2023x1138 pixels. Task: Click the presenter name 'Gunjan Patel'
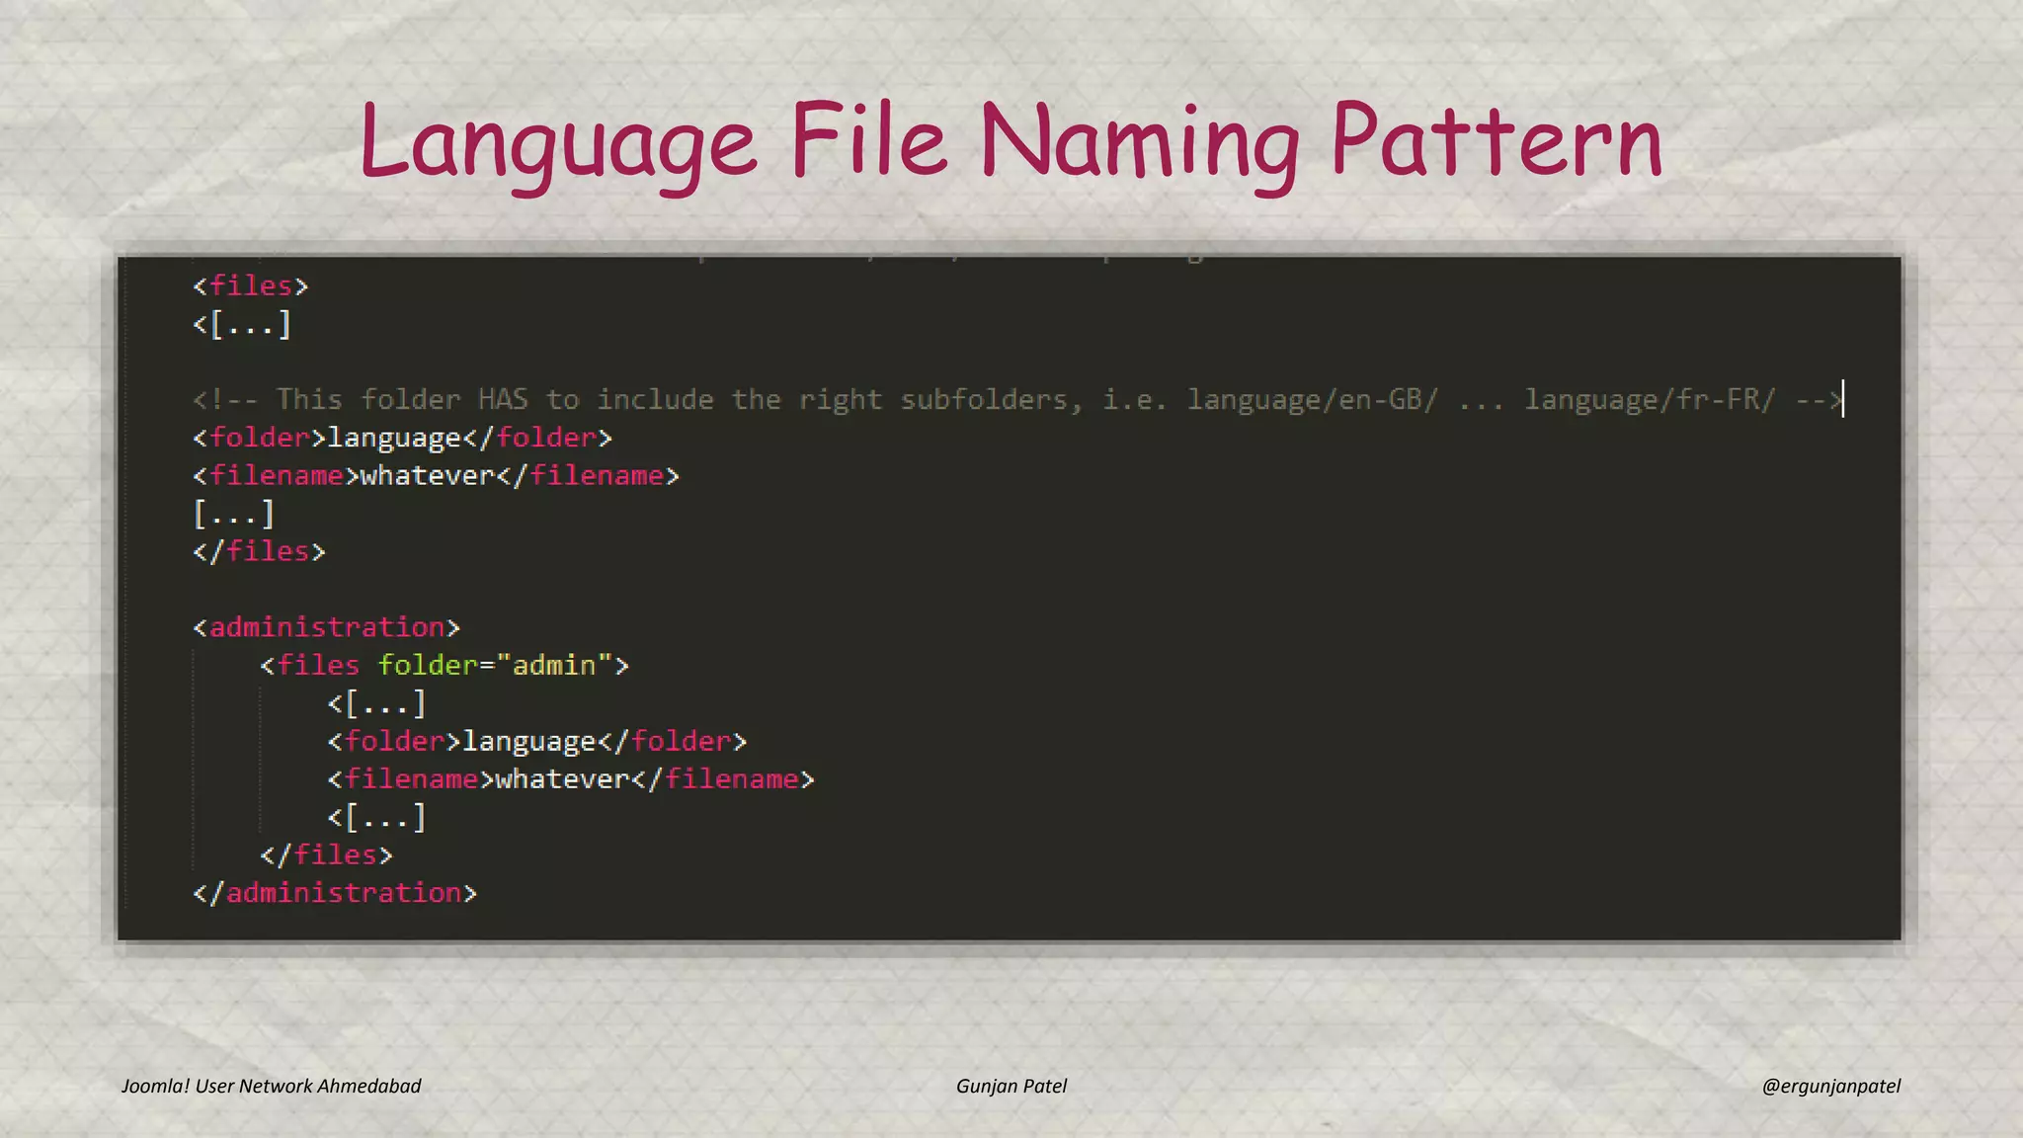(1011, 1086)
